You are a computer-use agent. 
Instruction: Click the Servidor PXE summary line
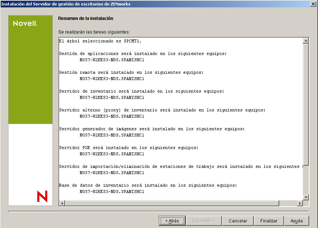coord(129,148)
